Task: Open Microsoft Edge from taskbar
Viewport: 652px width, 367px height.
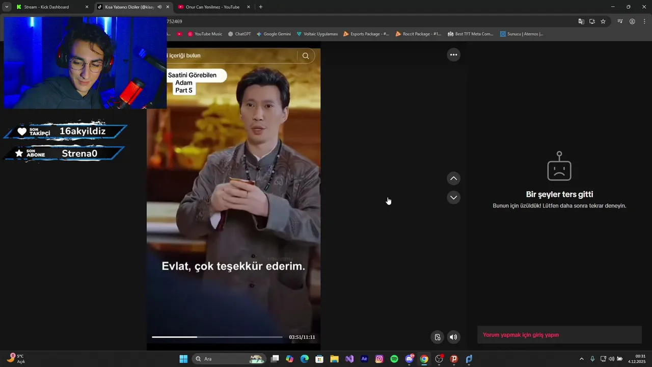Action: (x=305, y=359)
